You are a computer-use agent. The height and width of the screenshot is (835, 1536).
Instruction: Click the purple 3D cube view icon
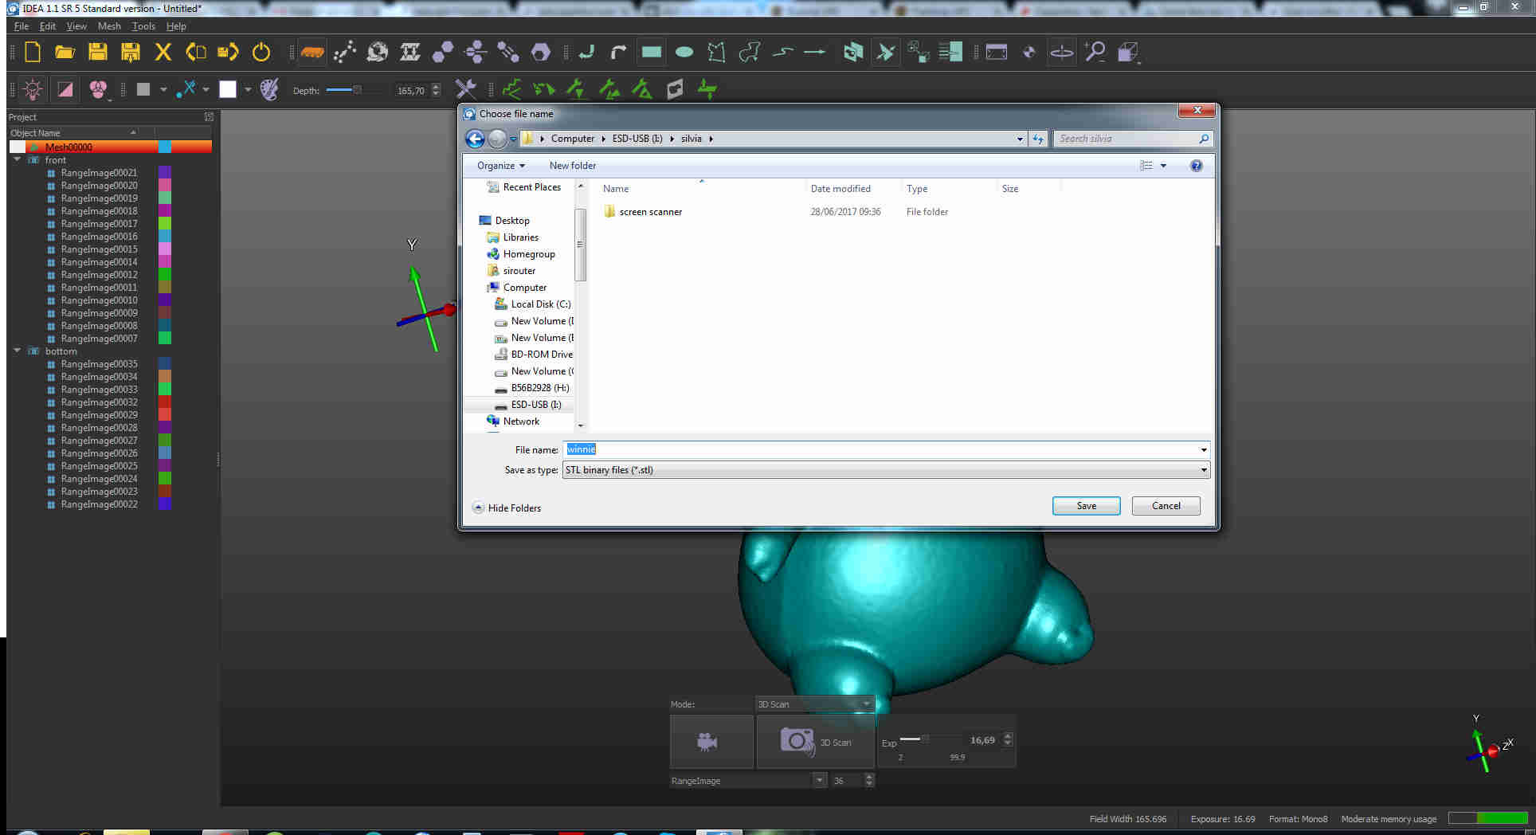pos(1127,53)
